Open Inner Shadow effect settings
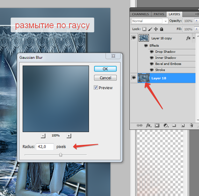 [x=166, y=58]
